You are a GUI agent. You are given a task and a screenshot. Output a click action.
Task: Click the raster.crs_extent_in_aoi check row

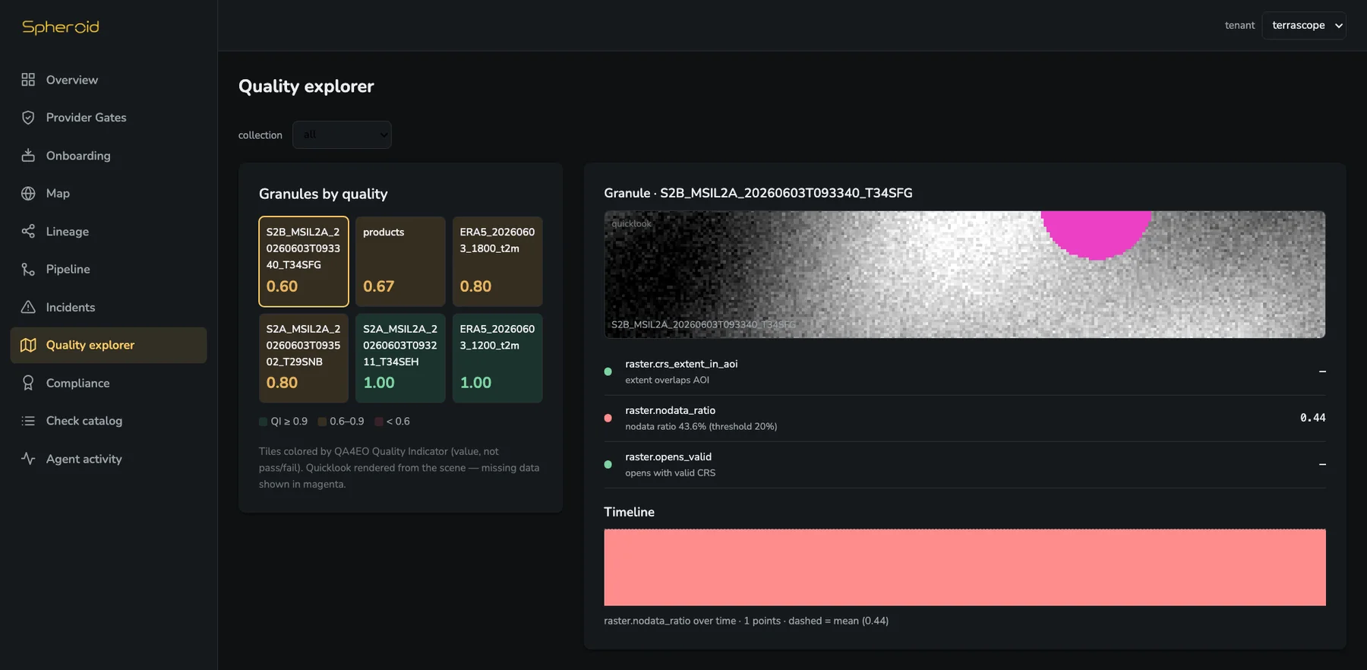(x=964, y=371)
